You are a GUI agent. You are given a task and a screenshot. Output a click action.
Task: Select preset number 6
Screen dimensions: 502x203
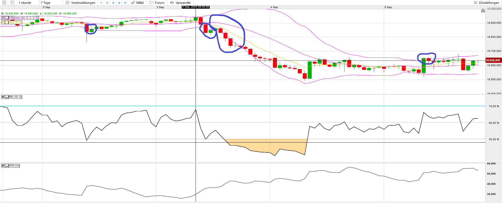(125, 3)
